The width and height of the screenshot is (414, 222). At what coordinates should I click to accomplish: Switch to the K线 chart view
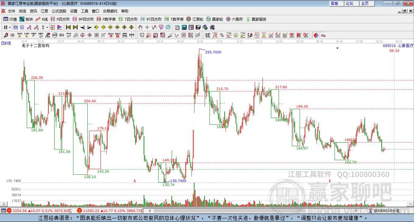coord(42,19)
